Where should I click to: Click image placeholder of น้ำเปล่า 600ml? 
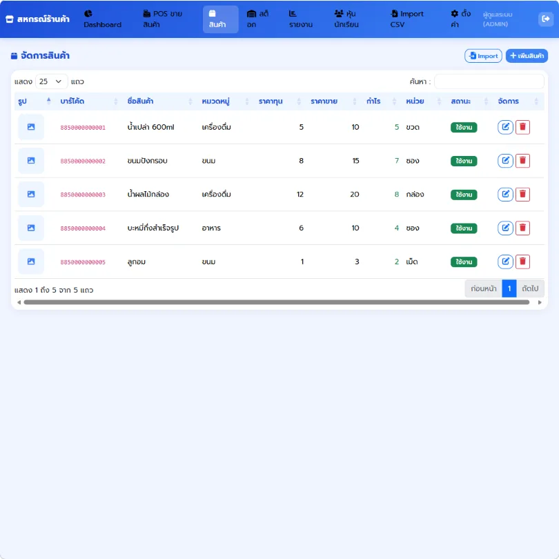pyautogui.click(x=31, y=127)
